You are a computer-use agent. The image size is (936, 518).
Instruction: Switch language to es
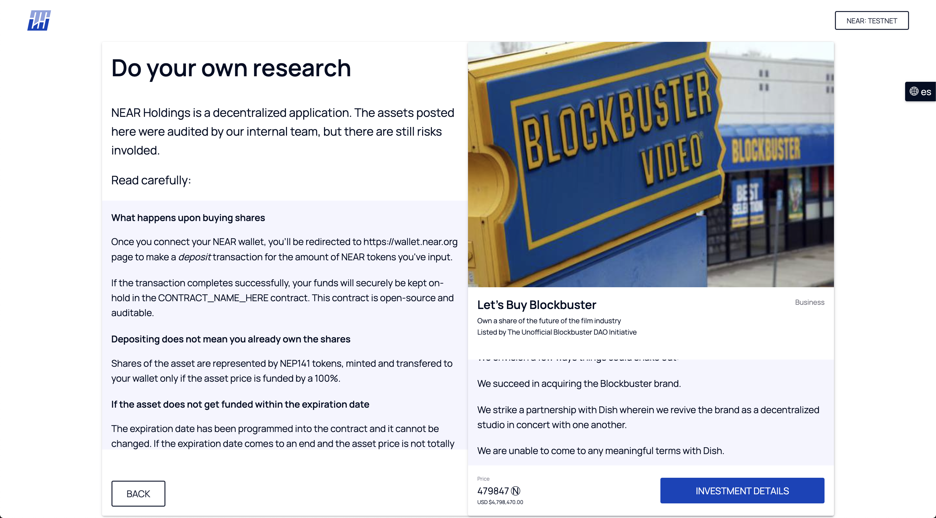926,92
